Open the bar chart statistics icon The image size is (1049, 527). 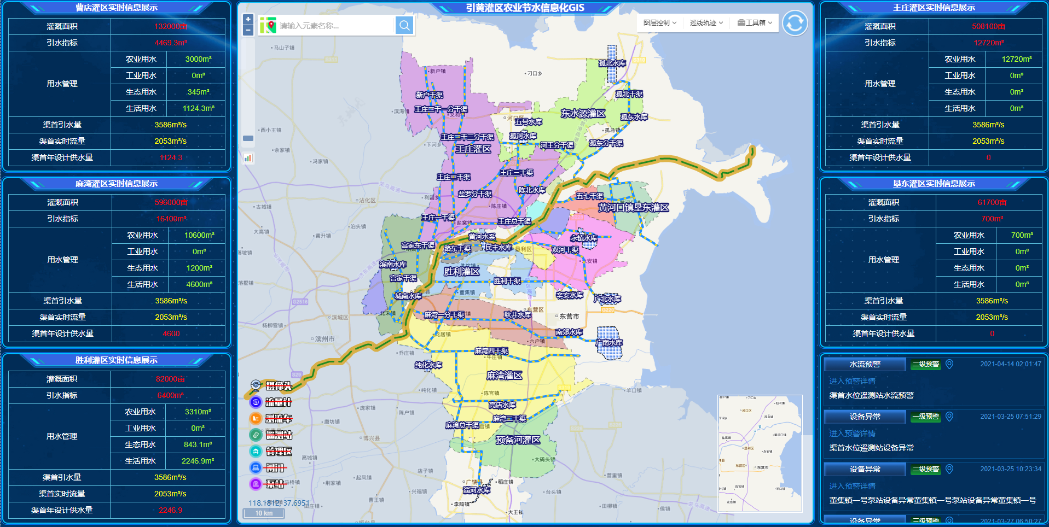248,158
